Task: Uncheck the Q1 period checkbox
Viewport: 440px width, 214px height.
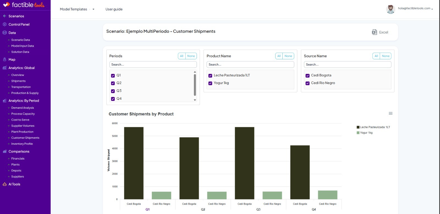Action: click(113, 76)
